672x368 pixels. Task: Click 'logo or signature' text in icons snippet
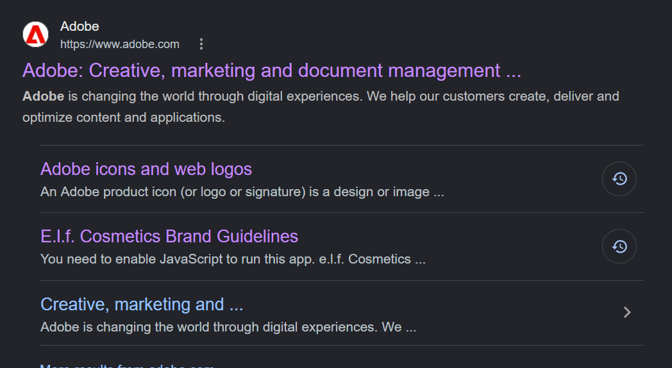[251, 192]
